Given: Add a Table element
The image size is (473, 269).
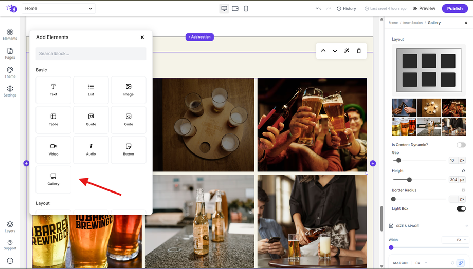Looking at the screenshot, I should [x=53, y=120].
